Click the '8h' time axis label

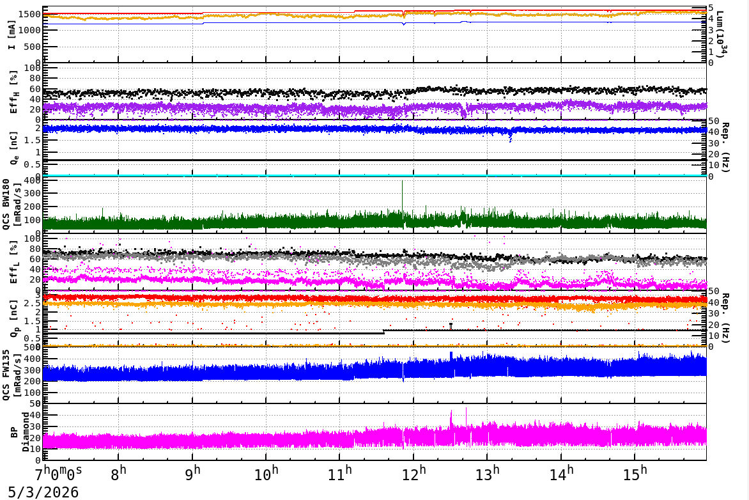118,473
